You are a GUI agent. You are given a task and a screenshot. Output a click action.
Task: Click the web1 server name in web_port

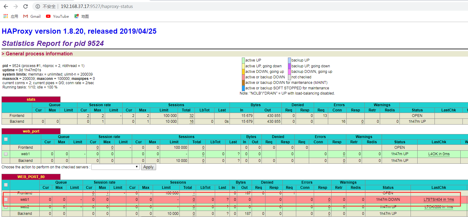tap(26, 154)
